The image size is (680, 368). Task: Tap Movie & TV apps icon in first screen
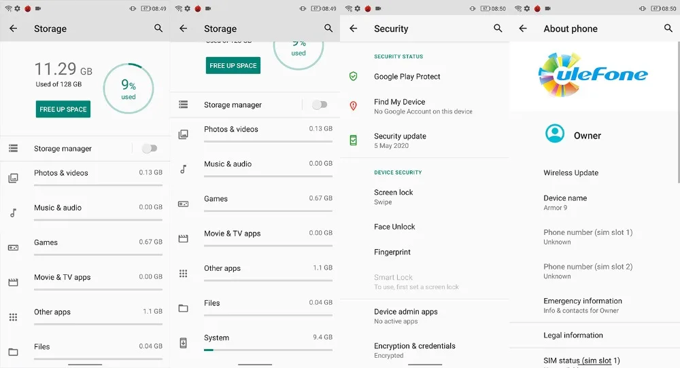point(14,282)
